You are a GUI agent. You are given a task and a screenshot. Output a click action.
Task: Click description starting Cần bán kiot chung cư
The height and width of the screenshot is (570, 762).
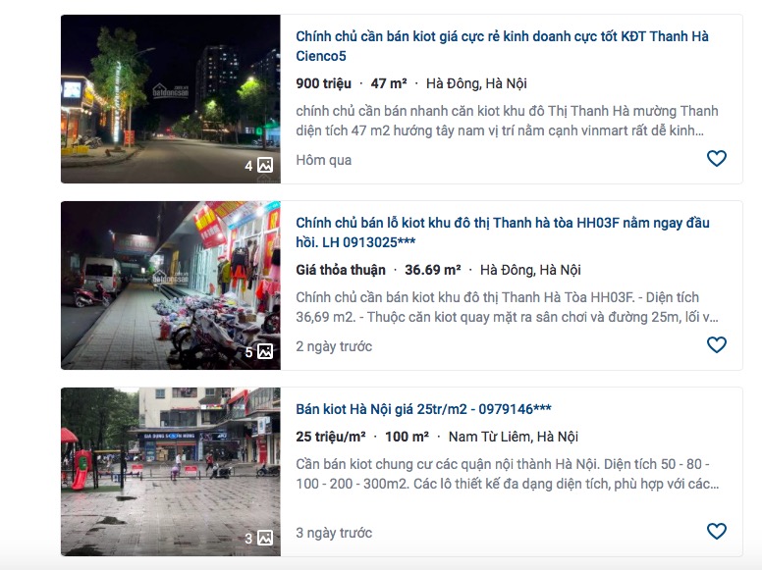507,474
